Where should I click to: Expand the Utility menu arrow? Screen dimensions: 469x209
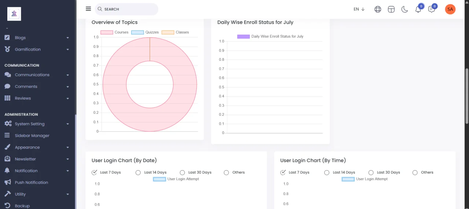pos(68,194)
